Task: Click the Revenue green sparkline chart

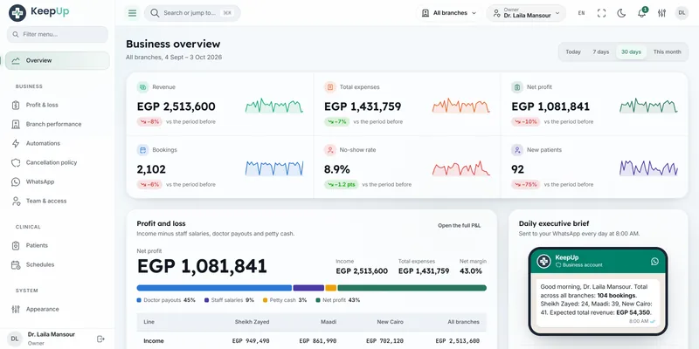Action: click(x=274, y=106)
